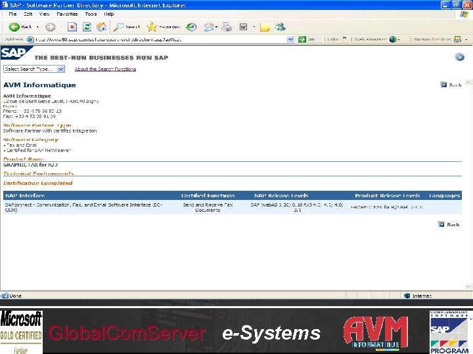Click the GRAPHIC FAX for R/3 product name

click(x=30, y=165)
